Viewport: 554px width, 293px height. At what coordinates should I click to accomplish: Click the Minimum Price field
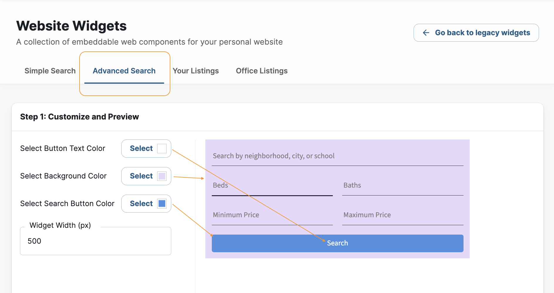(272, 215)
